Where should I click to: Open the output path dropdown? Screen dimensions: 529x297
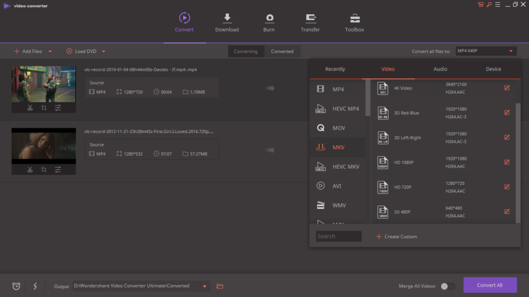point(205,286)
